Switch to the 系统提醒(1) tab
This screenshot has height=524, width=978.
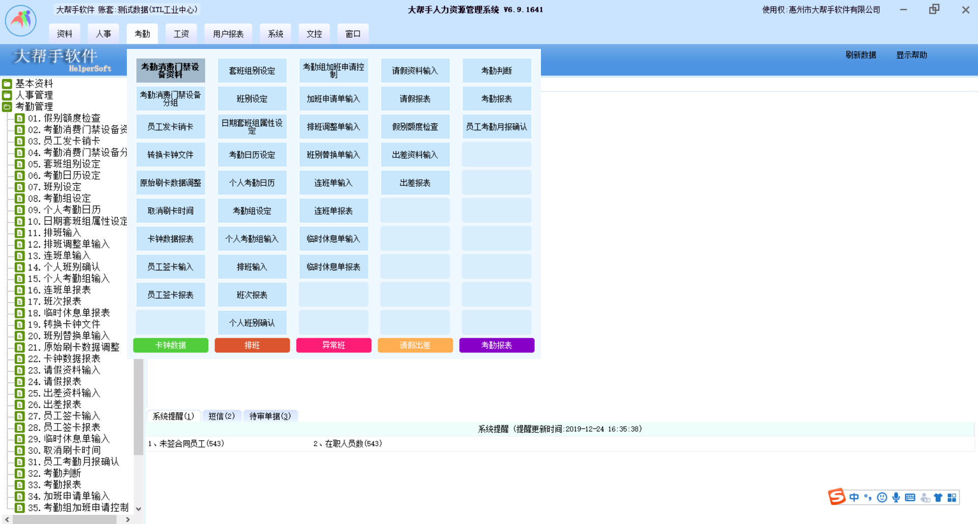click(174, 416)
